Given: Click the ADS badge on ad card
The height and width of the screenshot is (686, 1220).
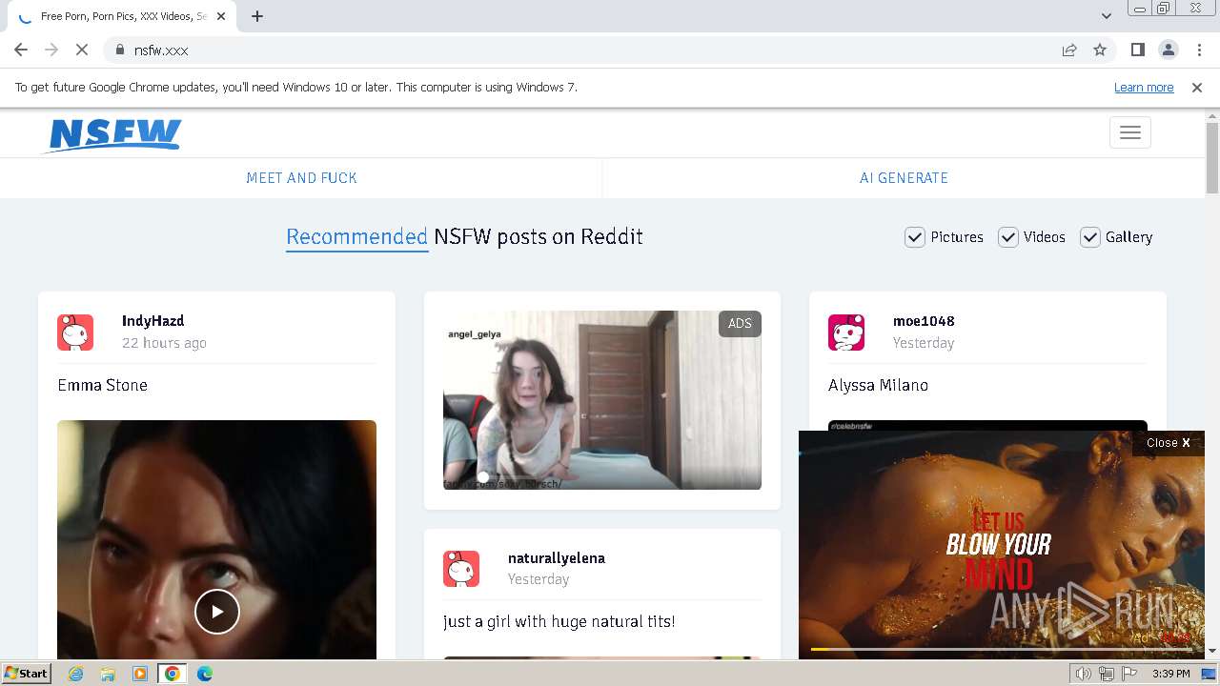Looking at the screenshot, I should (740, 324).
